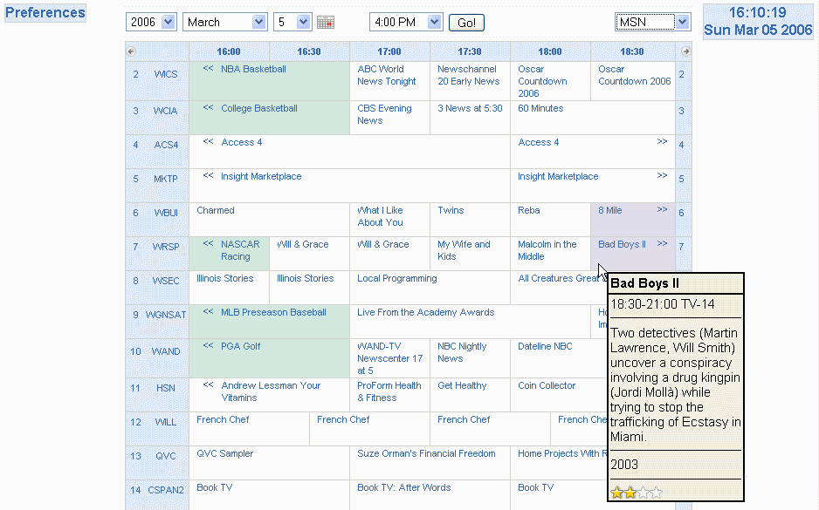Select the WCIA channel label
This screenshot has width=819, height=510.
pyautogui.click(x=165, y=111)
